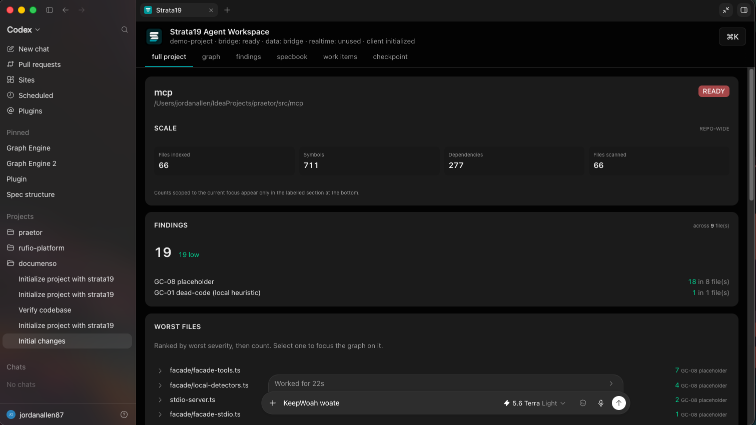Click the main panel vertical scrollbar
Screen dimensions: 756x425
pyautogui.click(x=751, y=135)
